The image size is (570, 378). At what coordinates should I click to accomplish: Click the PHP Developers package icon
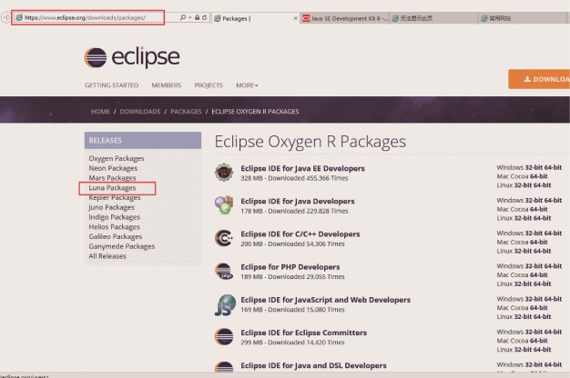[224, 271]
